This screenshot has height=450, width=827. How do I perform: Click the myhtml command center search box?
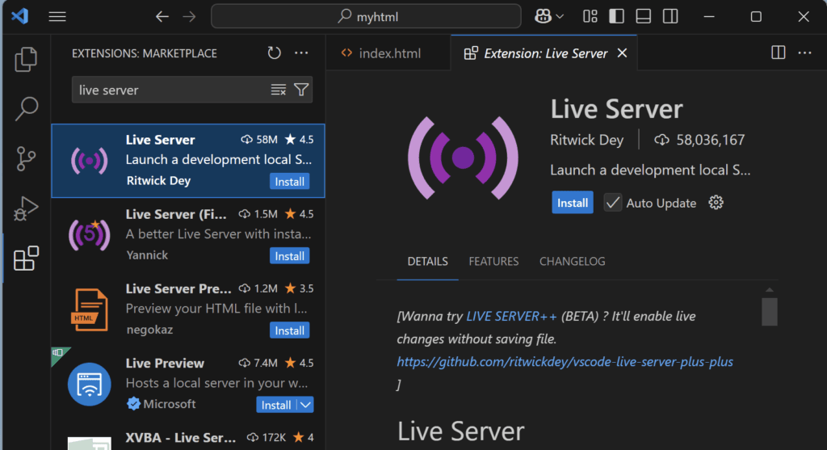[366, 16]
